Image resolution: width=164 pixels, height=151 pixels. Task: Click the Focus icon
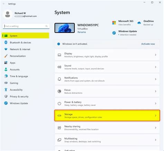(60, 91)
